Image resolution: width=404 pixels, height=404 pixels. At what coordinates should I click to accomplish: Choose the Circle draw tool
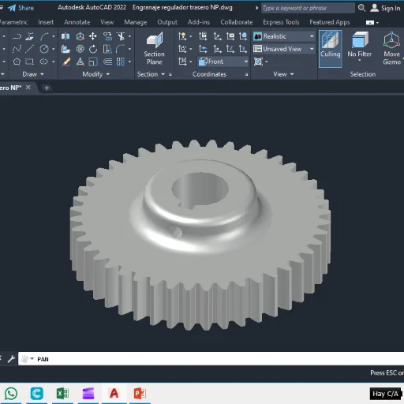[x=44, y=49]
